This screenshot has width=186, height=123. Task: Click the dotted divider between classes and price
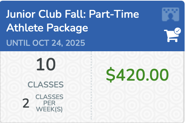(x=91, y=86)
